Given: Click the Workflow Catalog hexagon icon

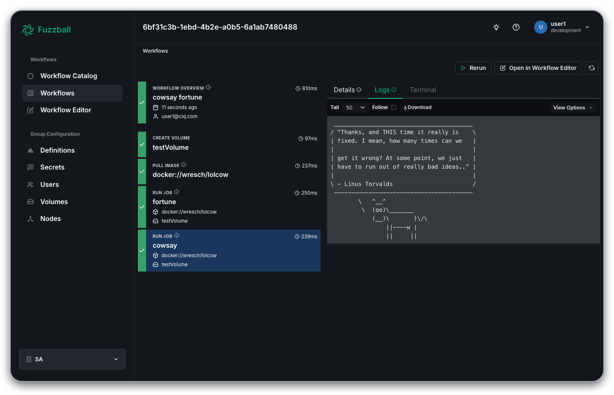Looking at the screenshot, I should coord(30,76).
